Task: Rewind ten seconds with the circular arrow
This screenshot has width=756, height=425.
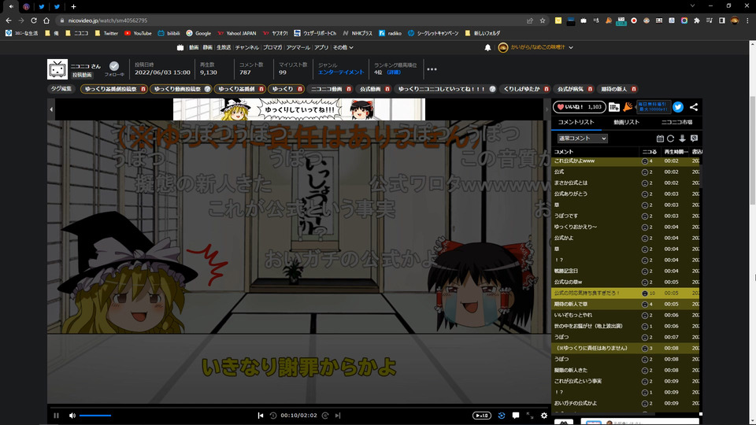Action: click(273, 416)
